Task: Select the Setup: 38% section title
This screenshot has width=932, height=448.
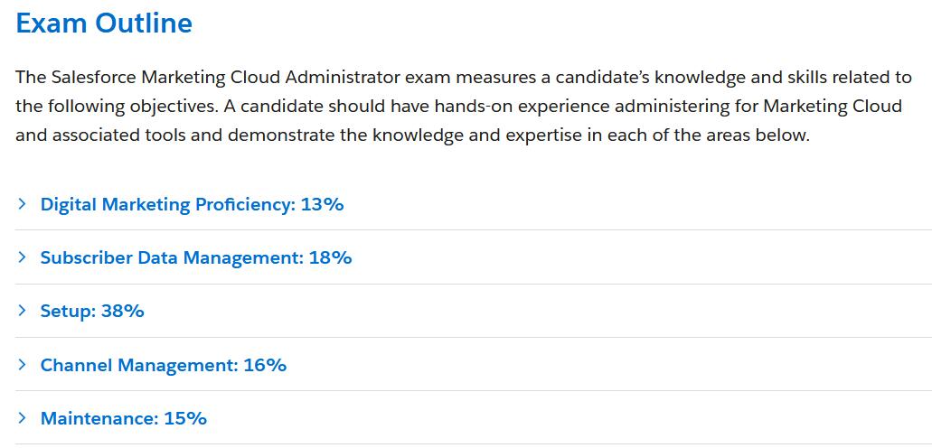Action: click(x=92, y=311)
